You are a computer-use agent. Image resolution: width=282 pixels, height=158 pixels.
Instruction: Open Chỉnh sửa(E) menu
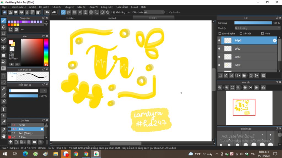[x=18, y=7]
